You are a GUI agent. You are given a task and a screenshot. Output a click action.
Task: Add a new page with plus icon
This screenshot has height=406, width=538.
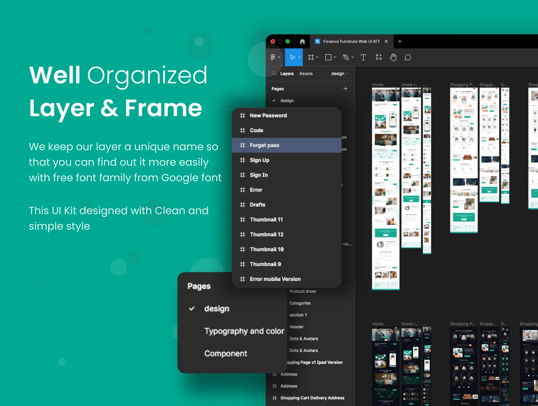pos(346,89)
